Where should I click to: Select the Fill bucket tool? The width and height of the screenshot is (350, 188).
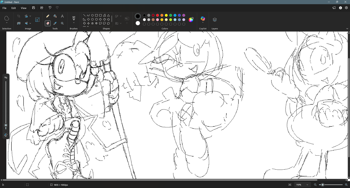tap(55, 16)
